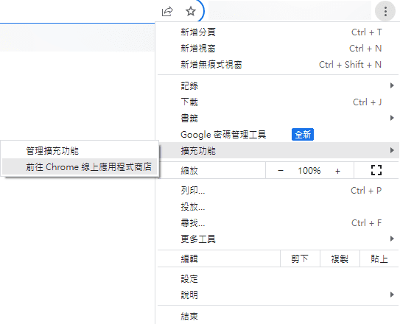Screen dimensions: 400x324
Task: Select 下載 downloads menu item
Action: [278, 102]
